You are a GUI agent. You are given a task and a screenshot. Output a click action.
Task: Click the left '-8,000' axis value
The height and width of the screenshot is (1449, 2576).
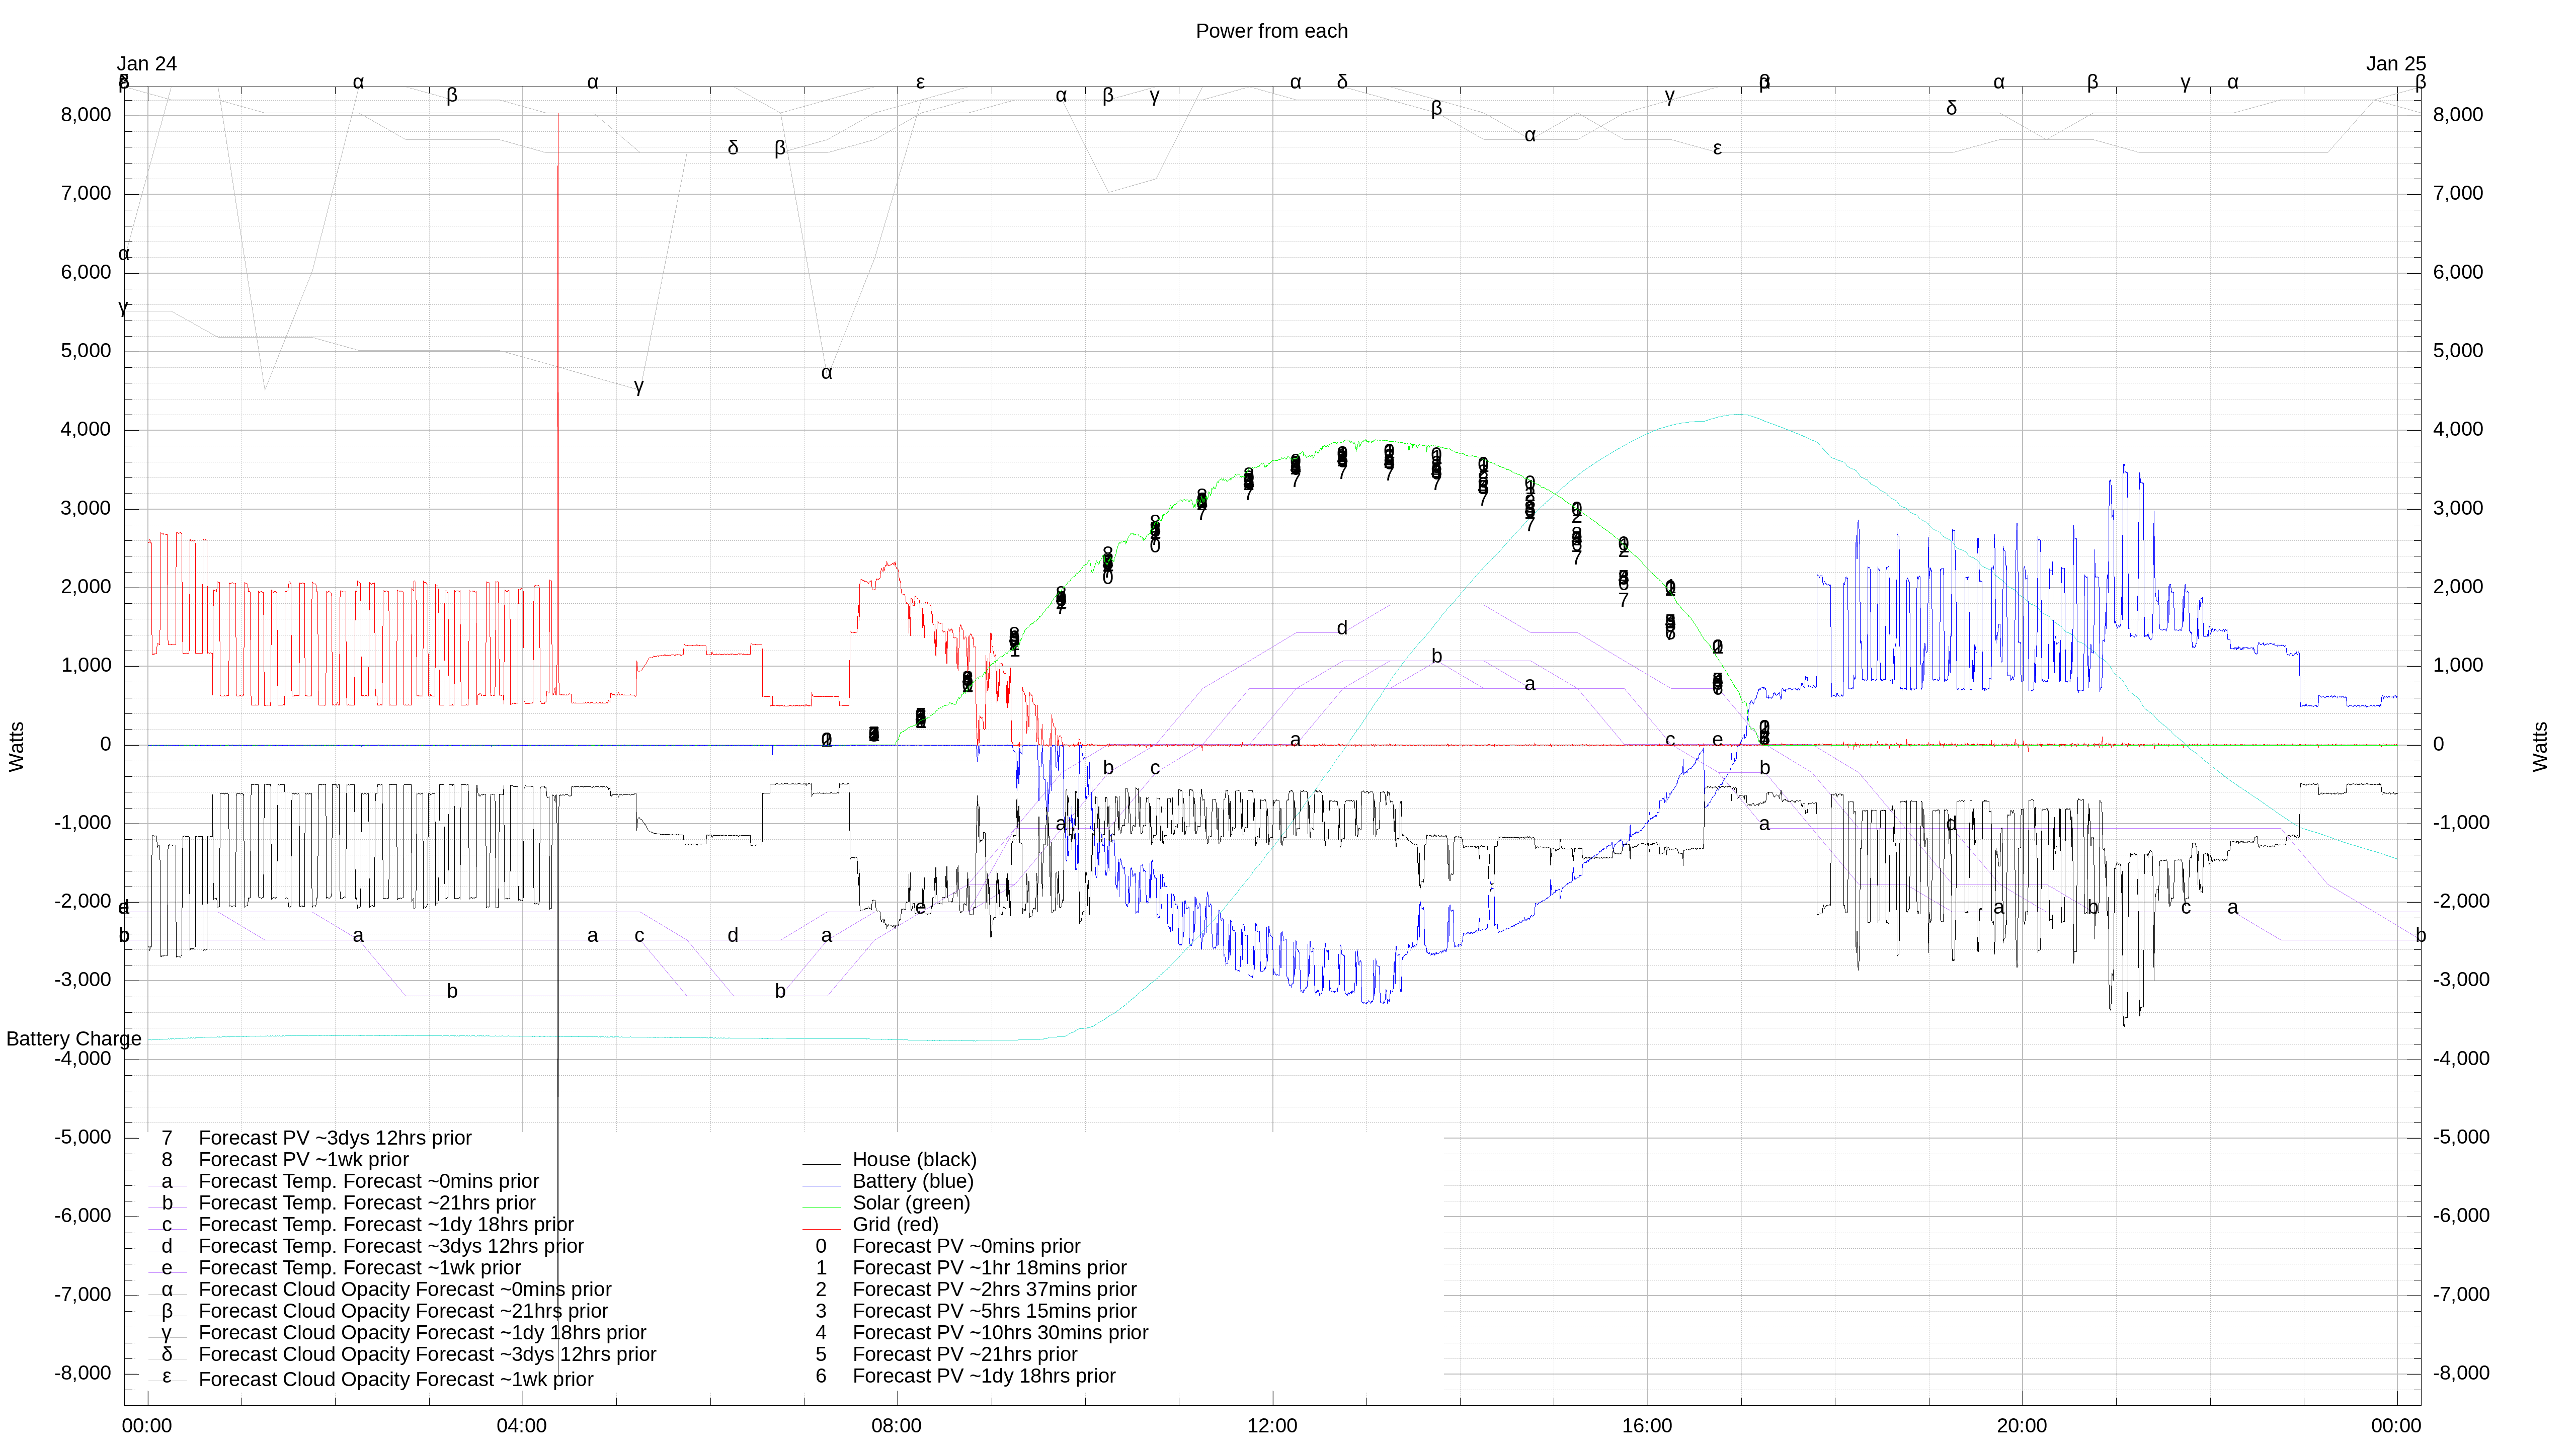(83, 1374)
